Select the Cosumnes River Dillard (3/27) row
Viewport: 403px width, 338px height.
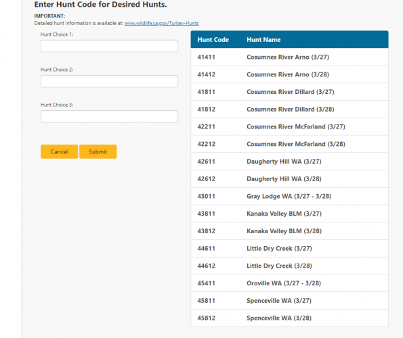click(x=289, y=92)
